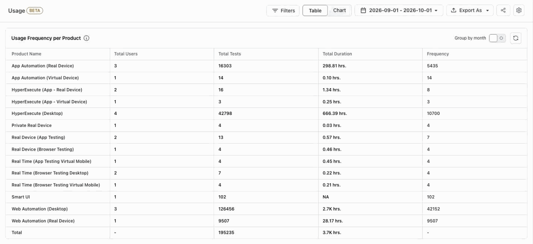The height and width of the screenshot is (244, 533).
Task: Click the duration value 1.34 hrs.
Action: tap(332, 90)
